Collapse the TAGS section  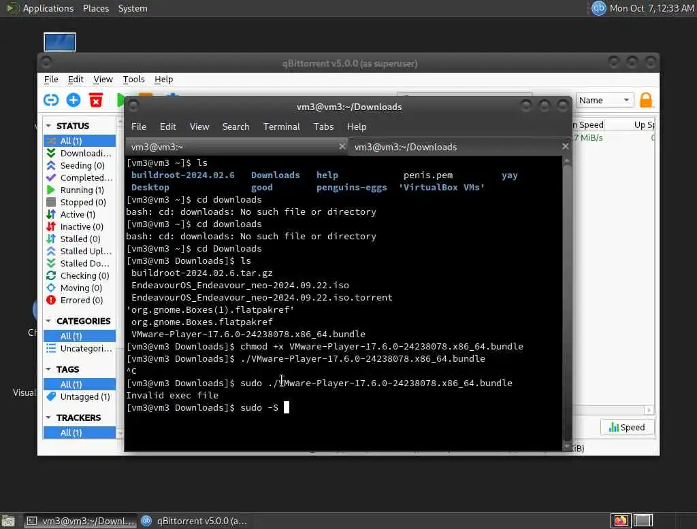point(48,369)
